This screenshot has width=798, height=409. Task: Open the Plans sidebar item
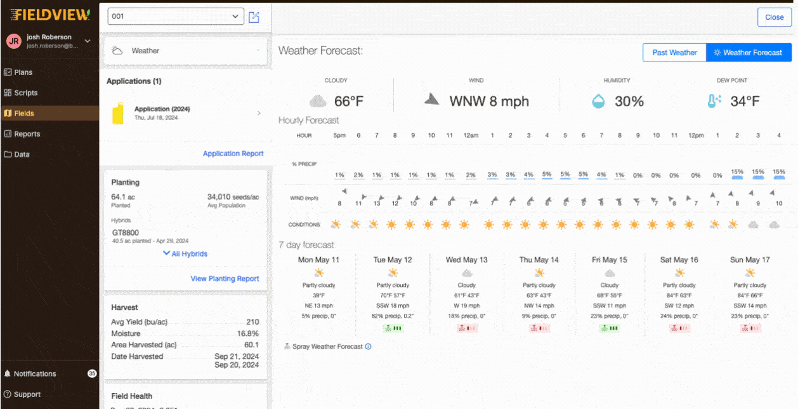coord(18,72)
